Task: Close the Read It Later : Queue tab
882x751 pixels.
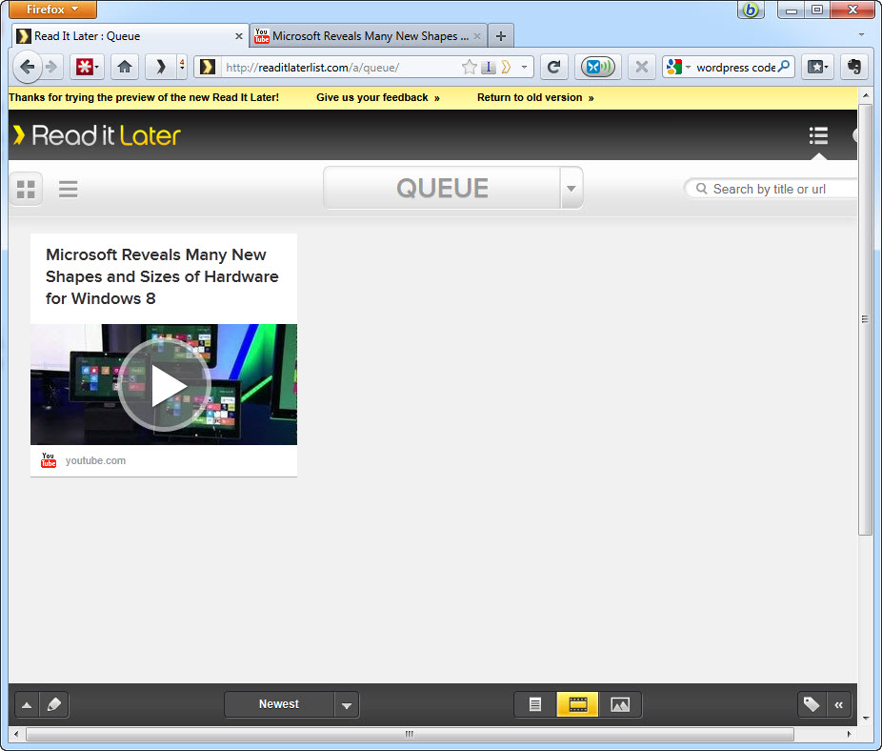Action: click(x=238, y=36)
